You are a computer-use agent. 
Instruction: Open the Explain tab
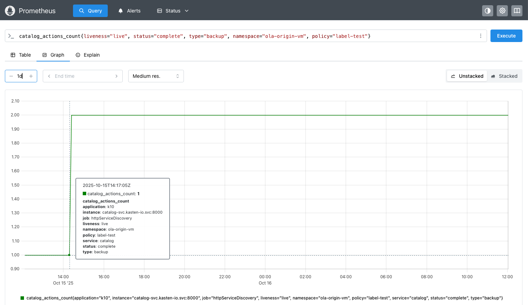[88, 55]
